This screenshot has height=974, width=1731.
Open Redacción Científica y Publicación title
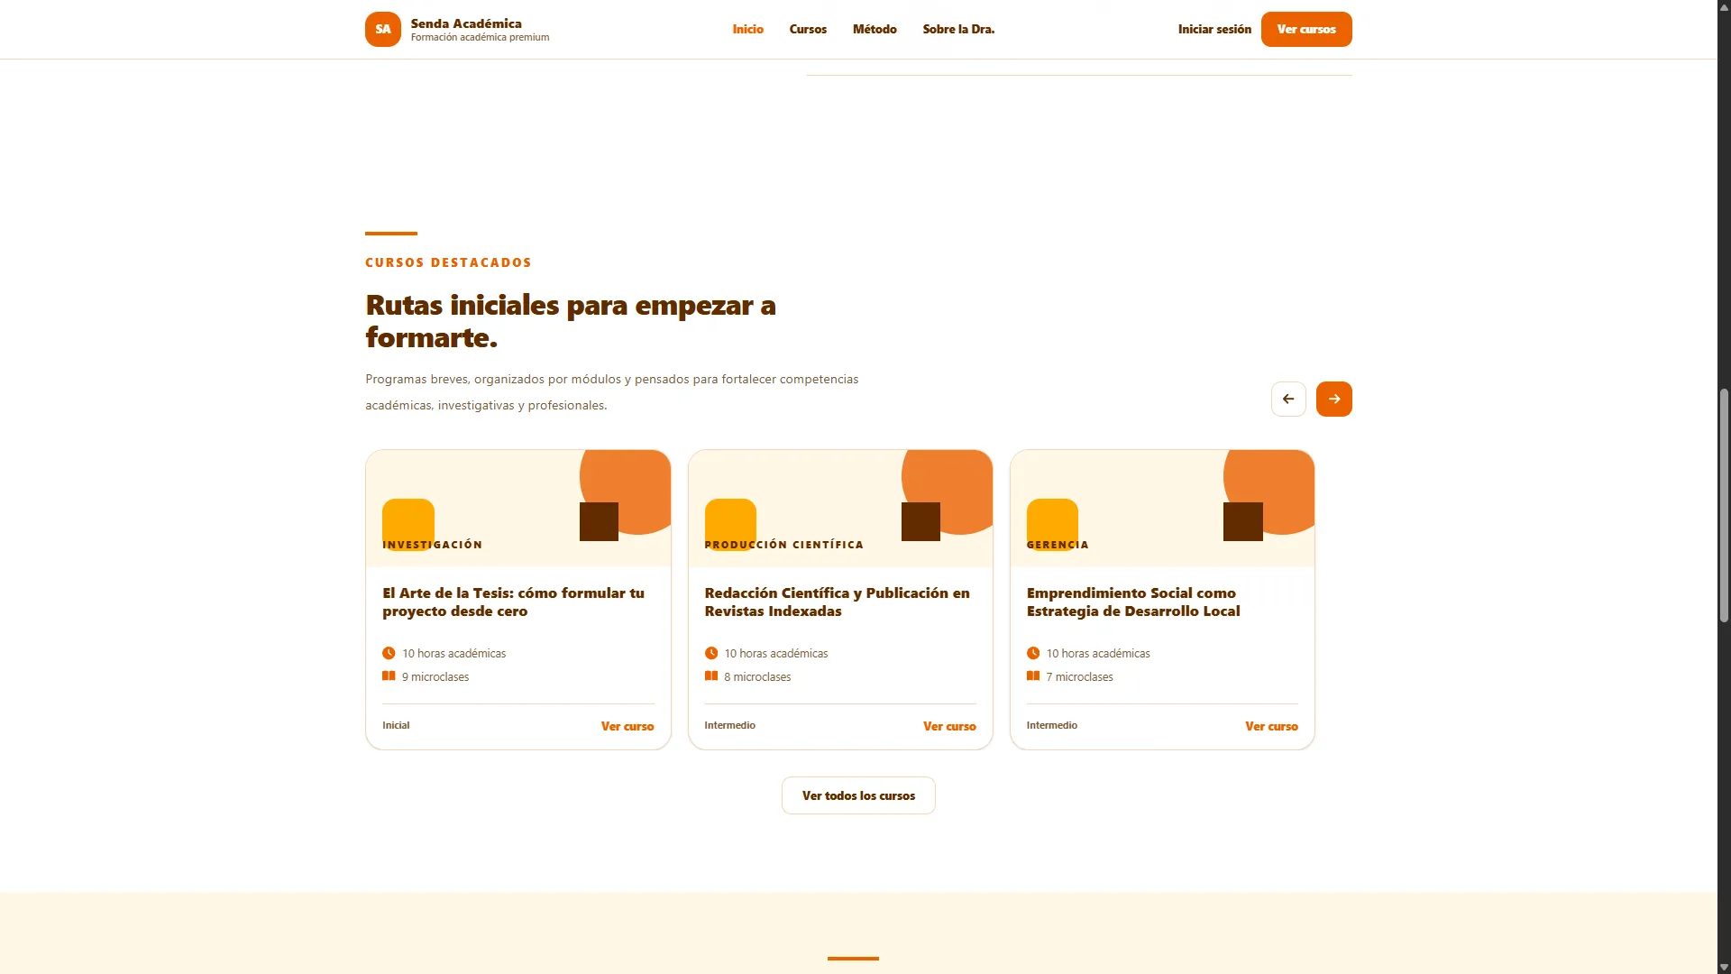[837, 602]
